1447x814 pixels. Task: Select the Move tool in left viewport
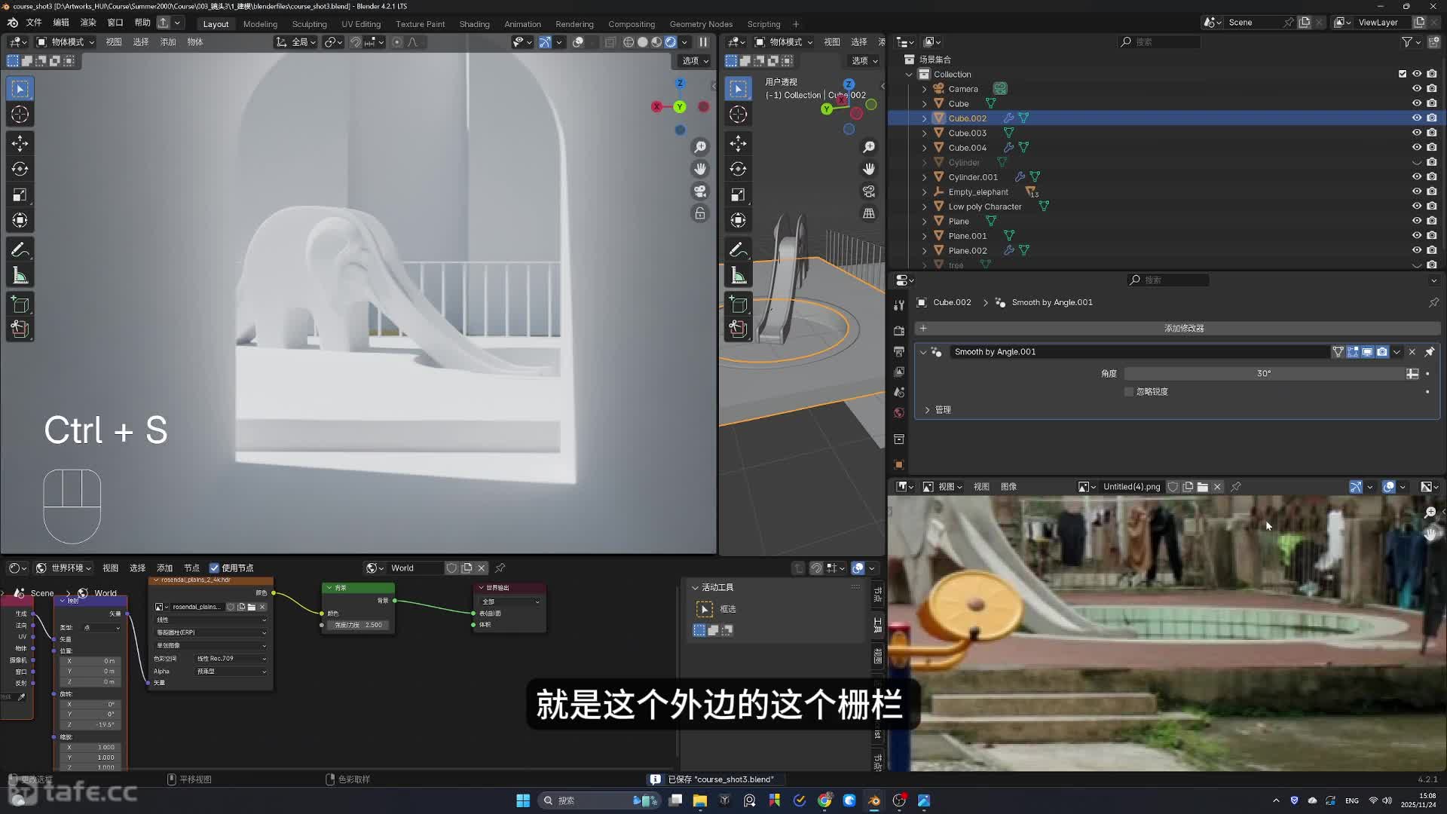click(x=20, y=143)
